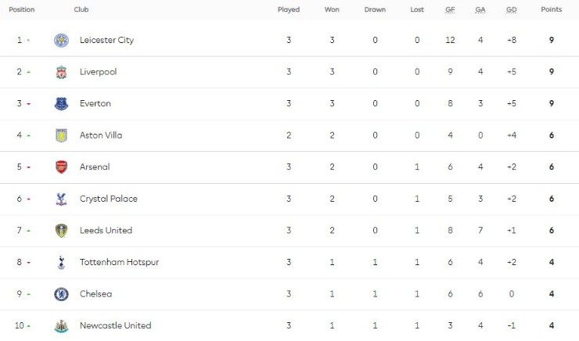Click the Leicester City club crest
579x341 pixels.
[61, 40]
